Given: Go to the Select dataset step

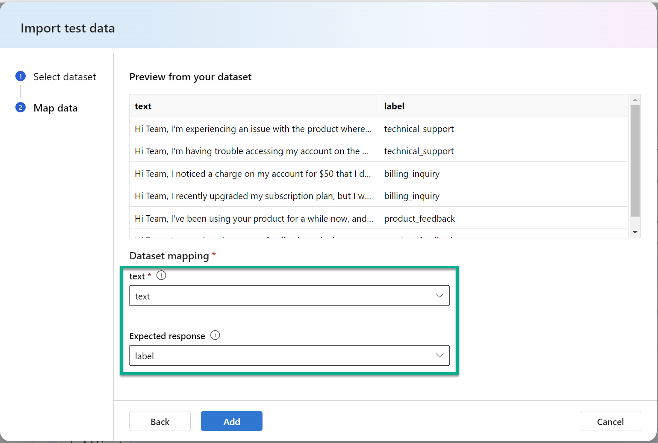Looking at the screenshot, I should point(65,77).
